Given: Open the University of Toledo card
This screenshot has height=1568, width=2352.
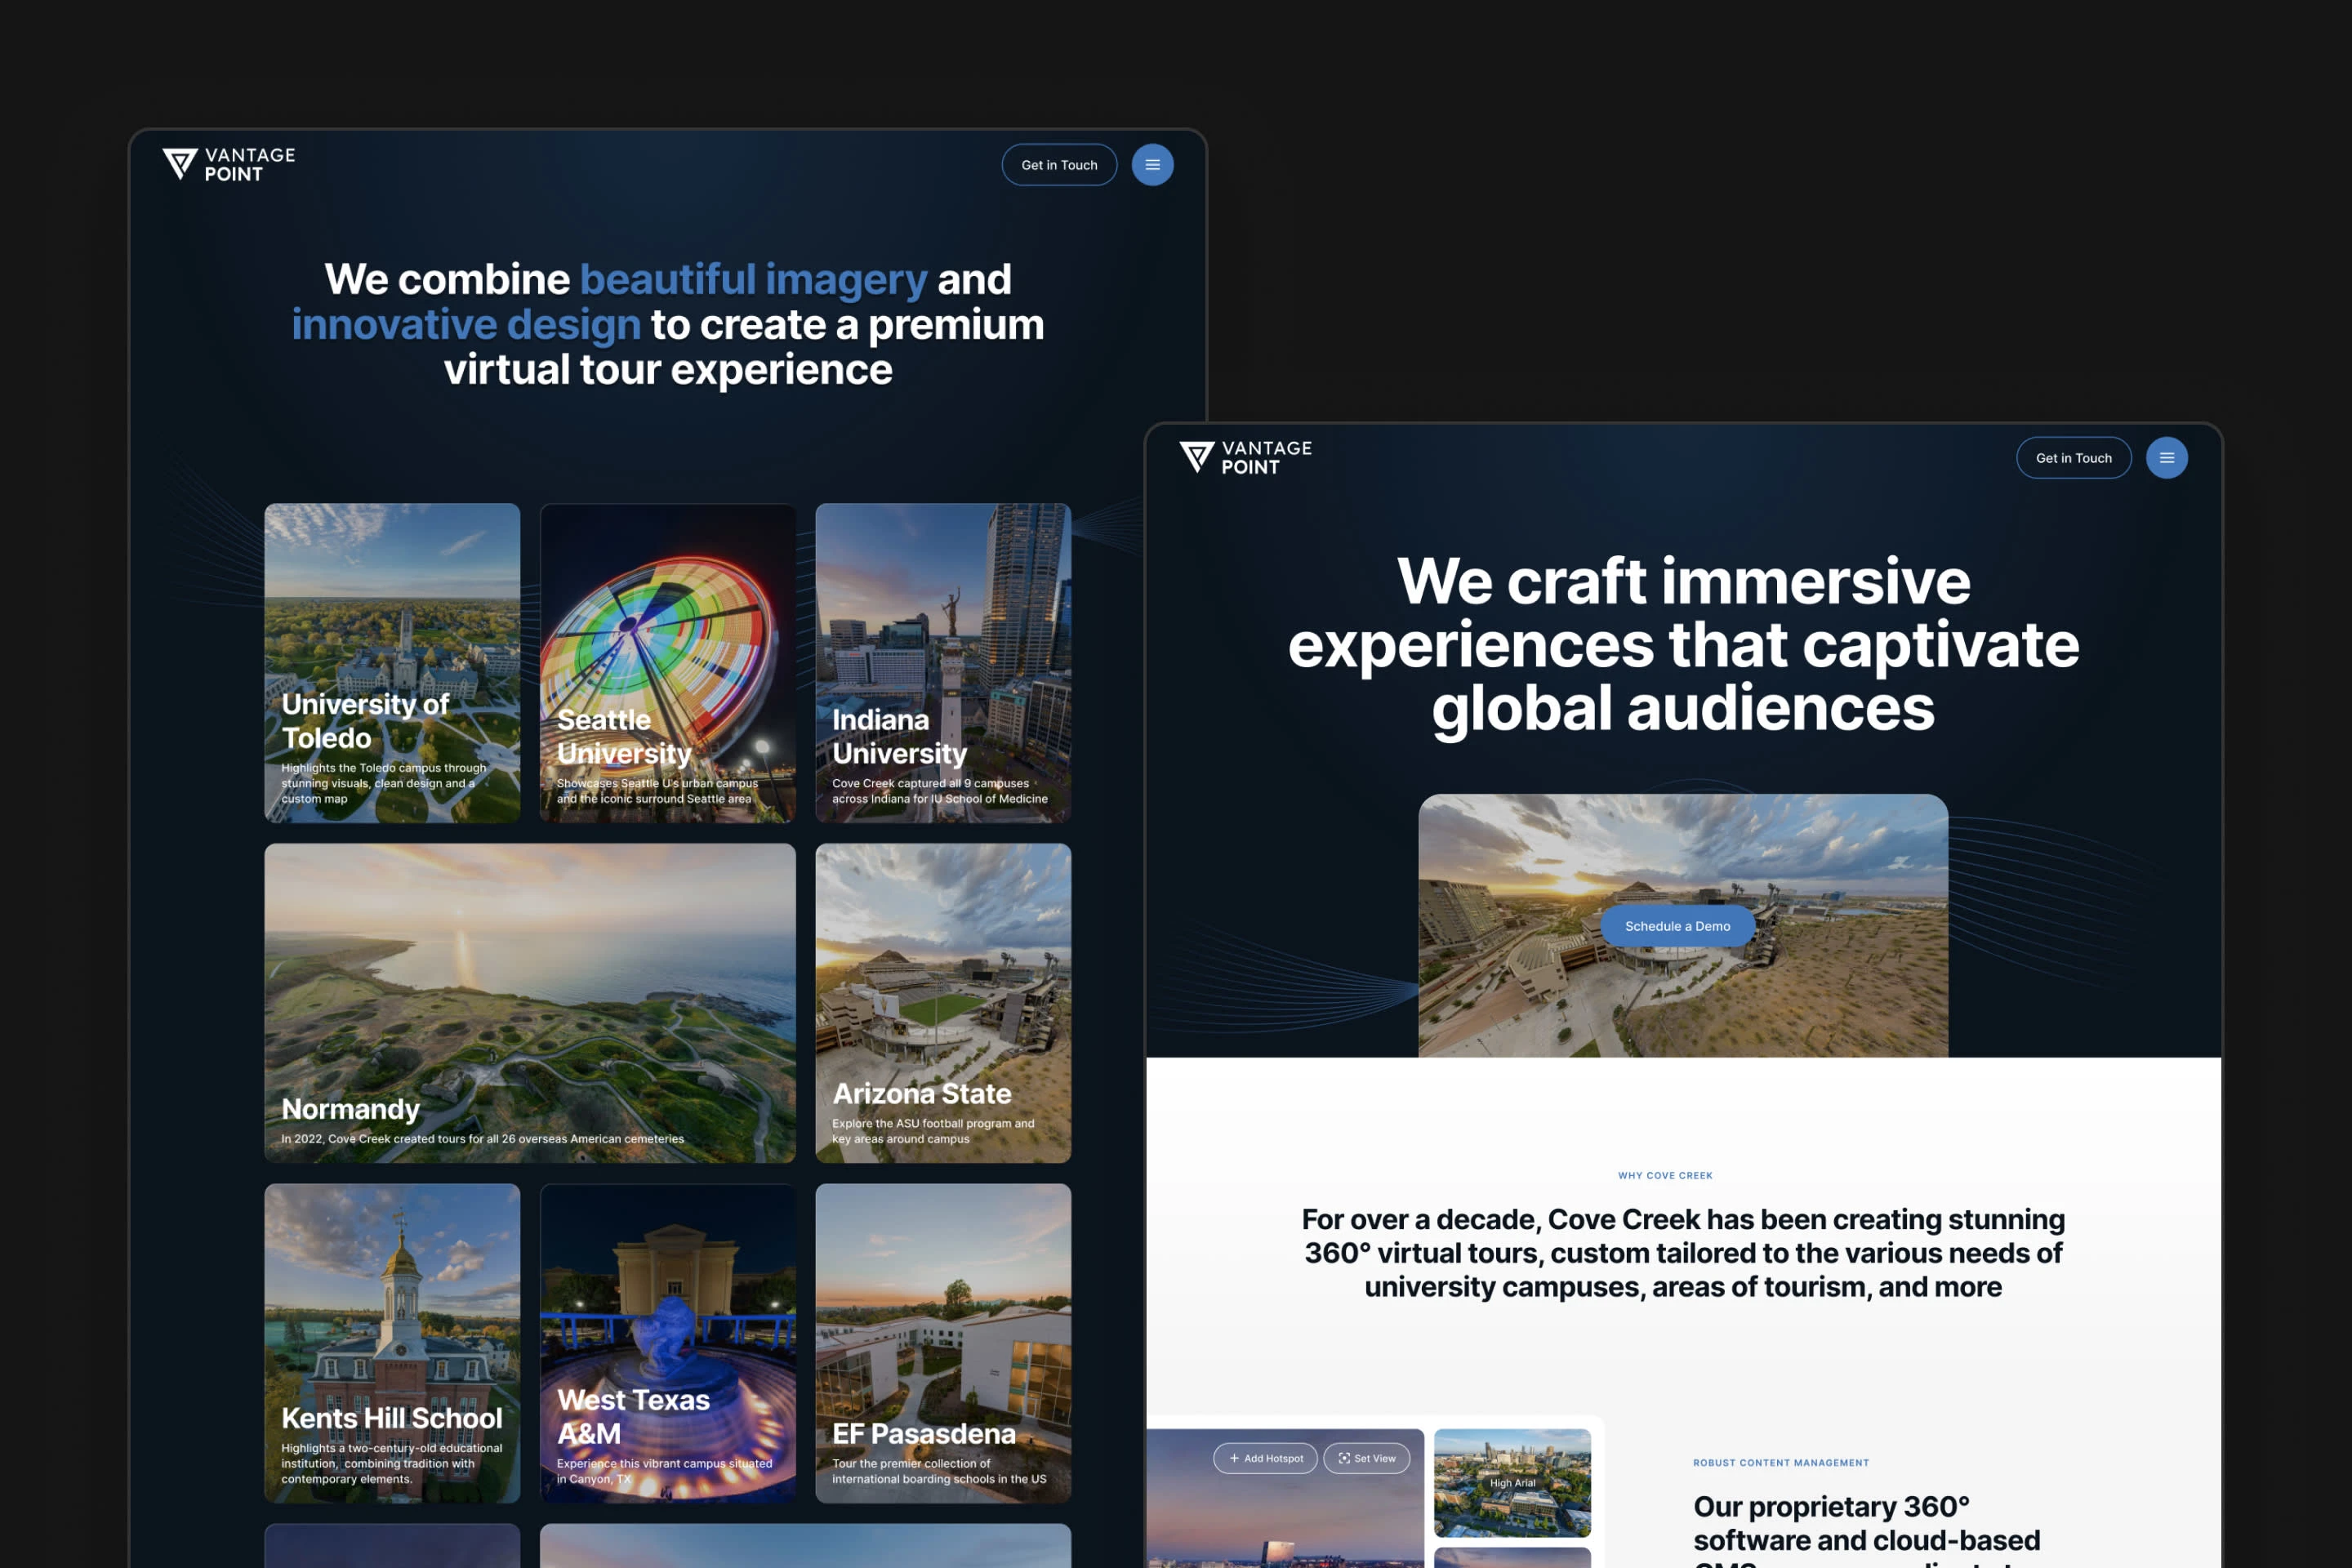Looking at the screenshot, I should 392,663.
